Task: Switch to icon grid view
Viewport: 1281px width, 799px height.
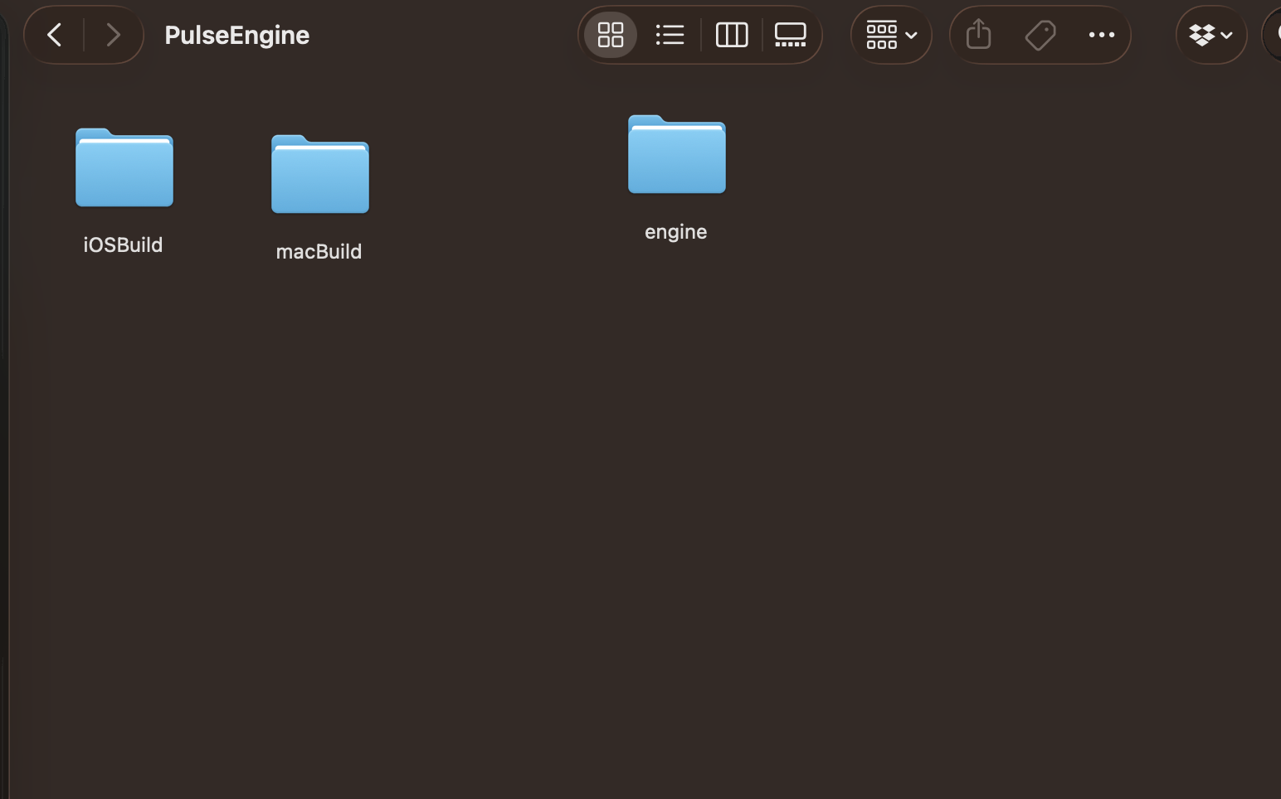Action: (x=611, y=35)
